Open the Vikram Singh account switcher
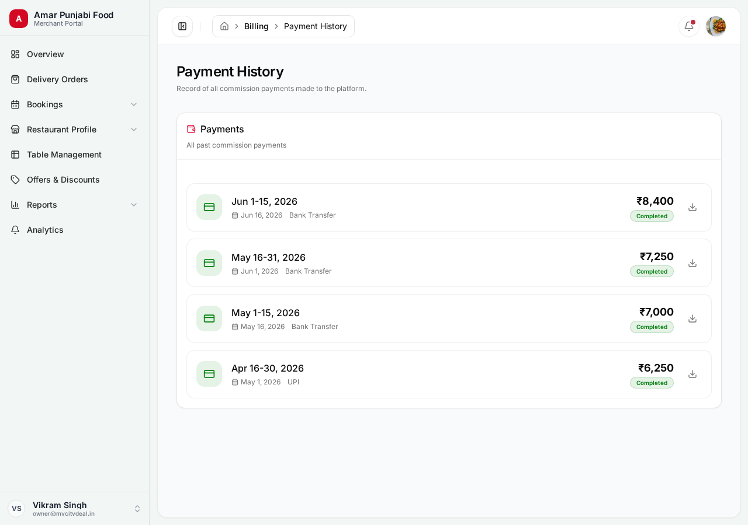The image size is (748, 525). click(75, 509)
